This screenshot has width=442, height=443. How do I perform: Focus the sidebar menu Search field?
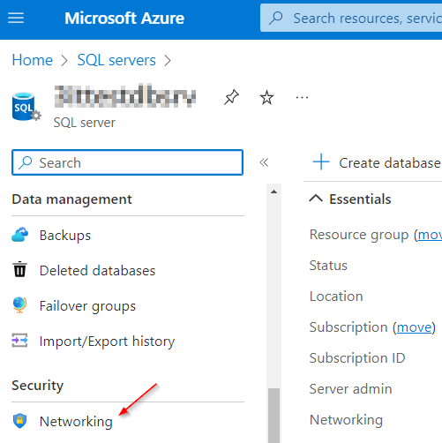pyautogui.click(x=128, y=162)
